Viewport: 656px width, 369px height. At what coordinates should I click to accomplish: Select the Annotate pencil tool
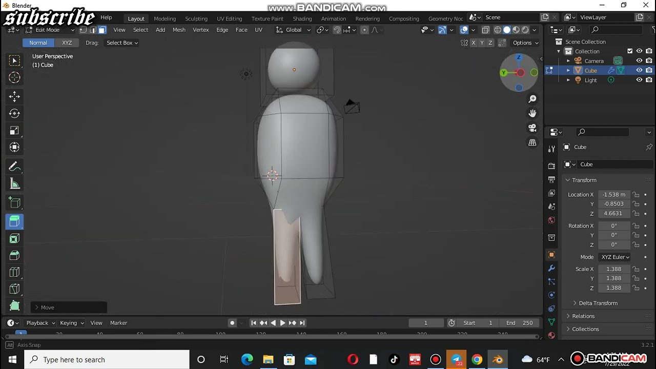(14, 167)
